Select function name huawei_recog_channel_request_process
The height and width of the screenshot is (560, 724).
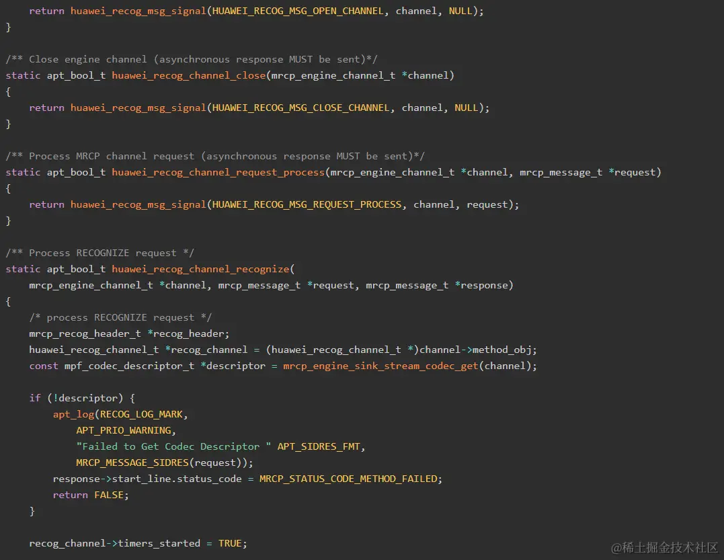tap(218, 172)
